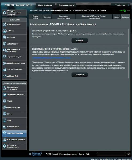The height and width of the screenshot is (160, 132).
Task: Click the help question-mark icon
Action: (30, 154)
